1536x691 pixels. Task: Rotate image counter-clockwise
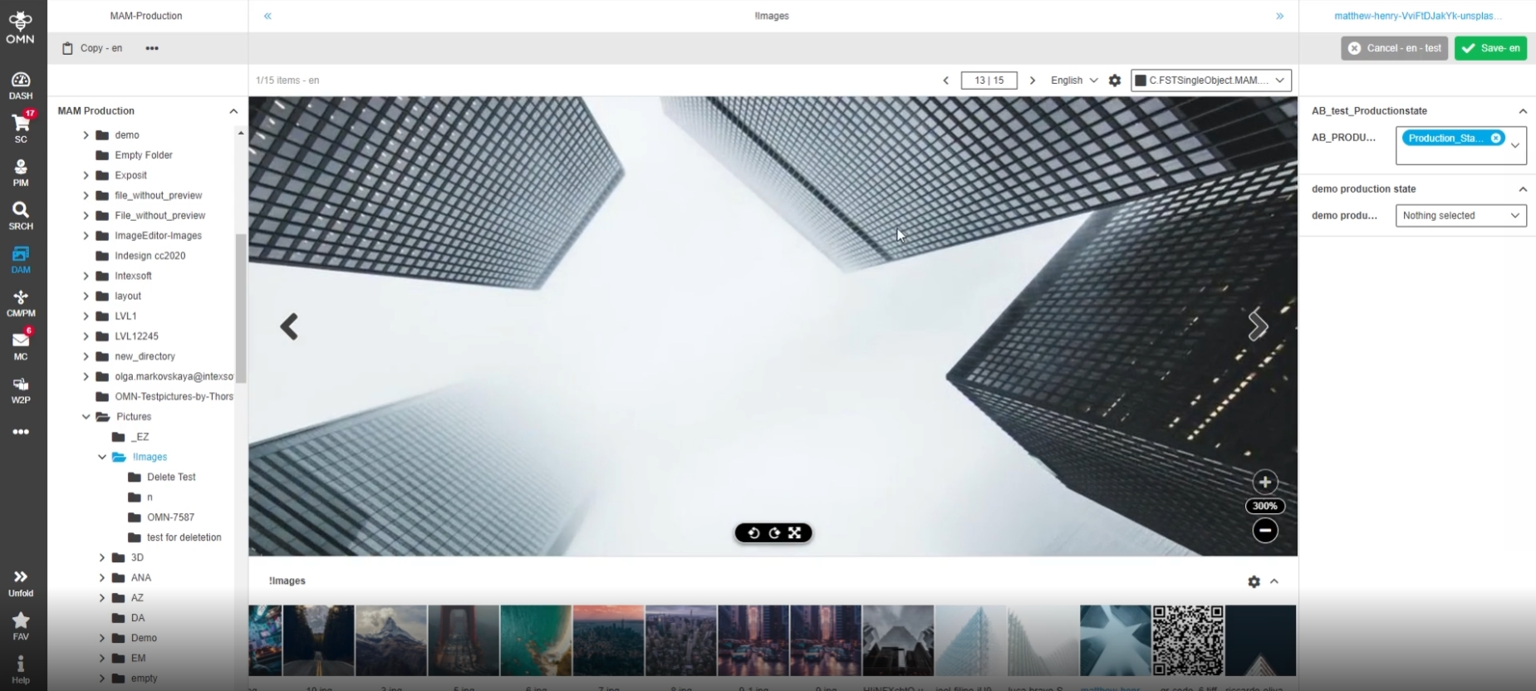753,533
